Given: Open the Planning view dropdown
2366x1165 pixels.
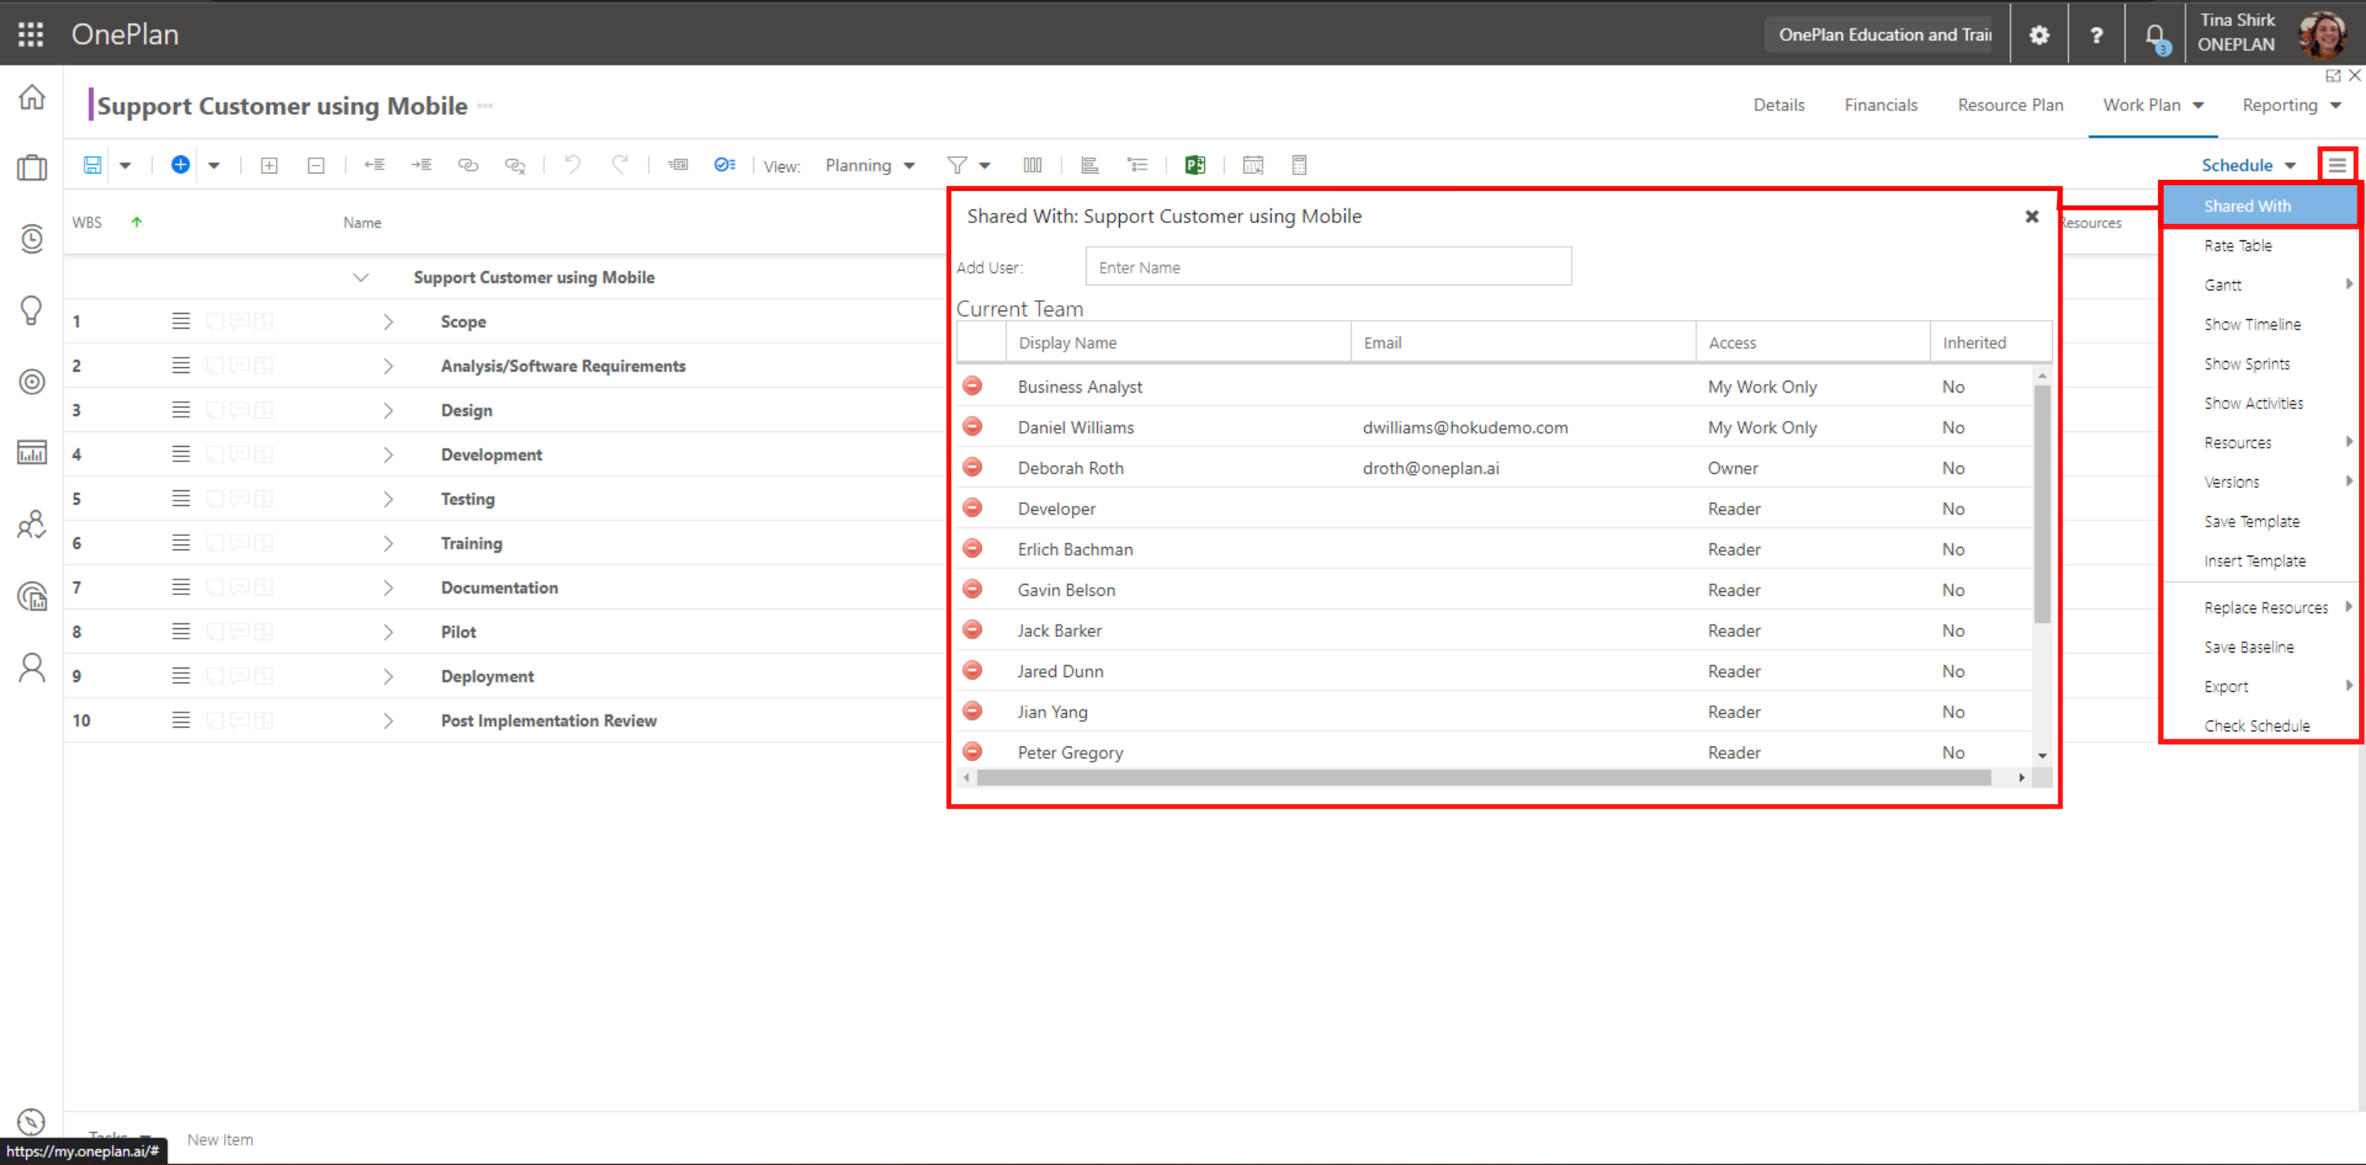Looking at the screenshot, I should pyautogui.click(x=869, y=166).
